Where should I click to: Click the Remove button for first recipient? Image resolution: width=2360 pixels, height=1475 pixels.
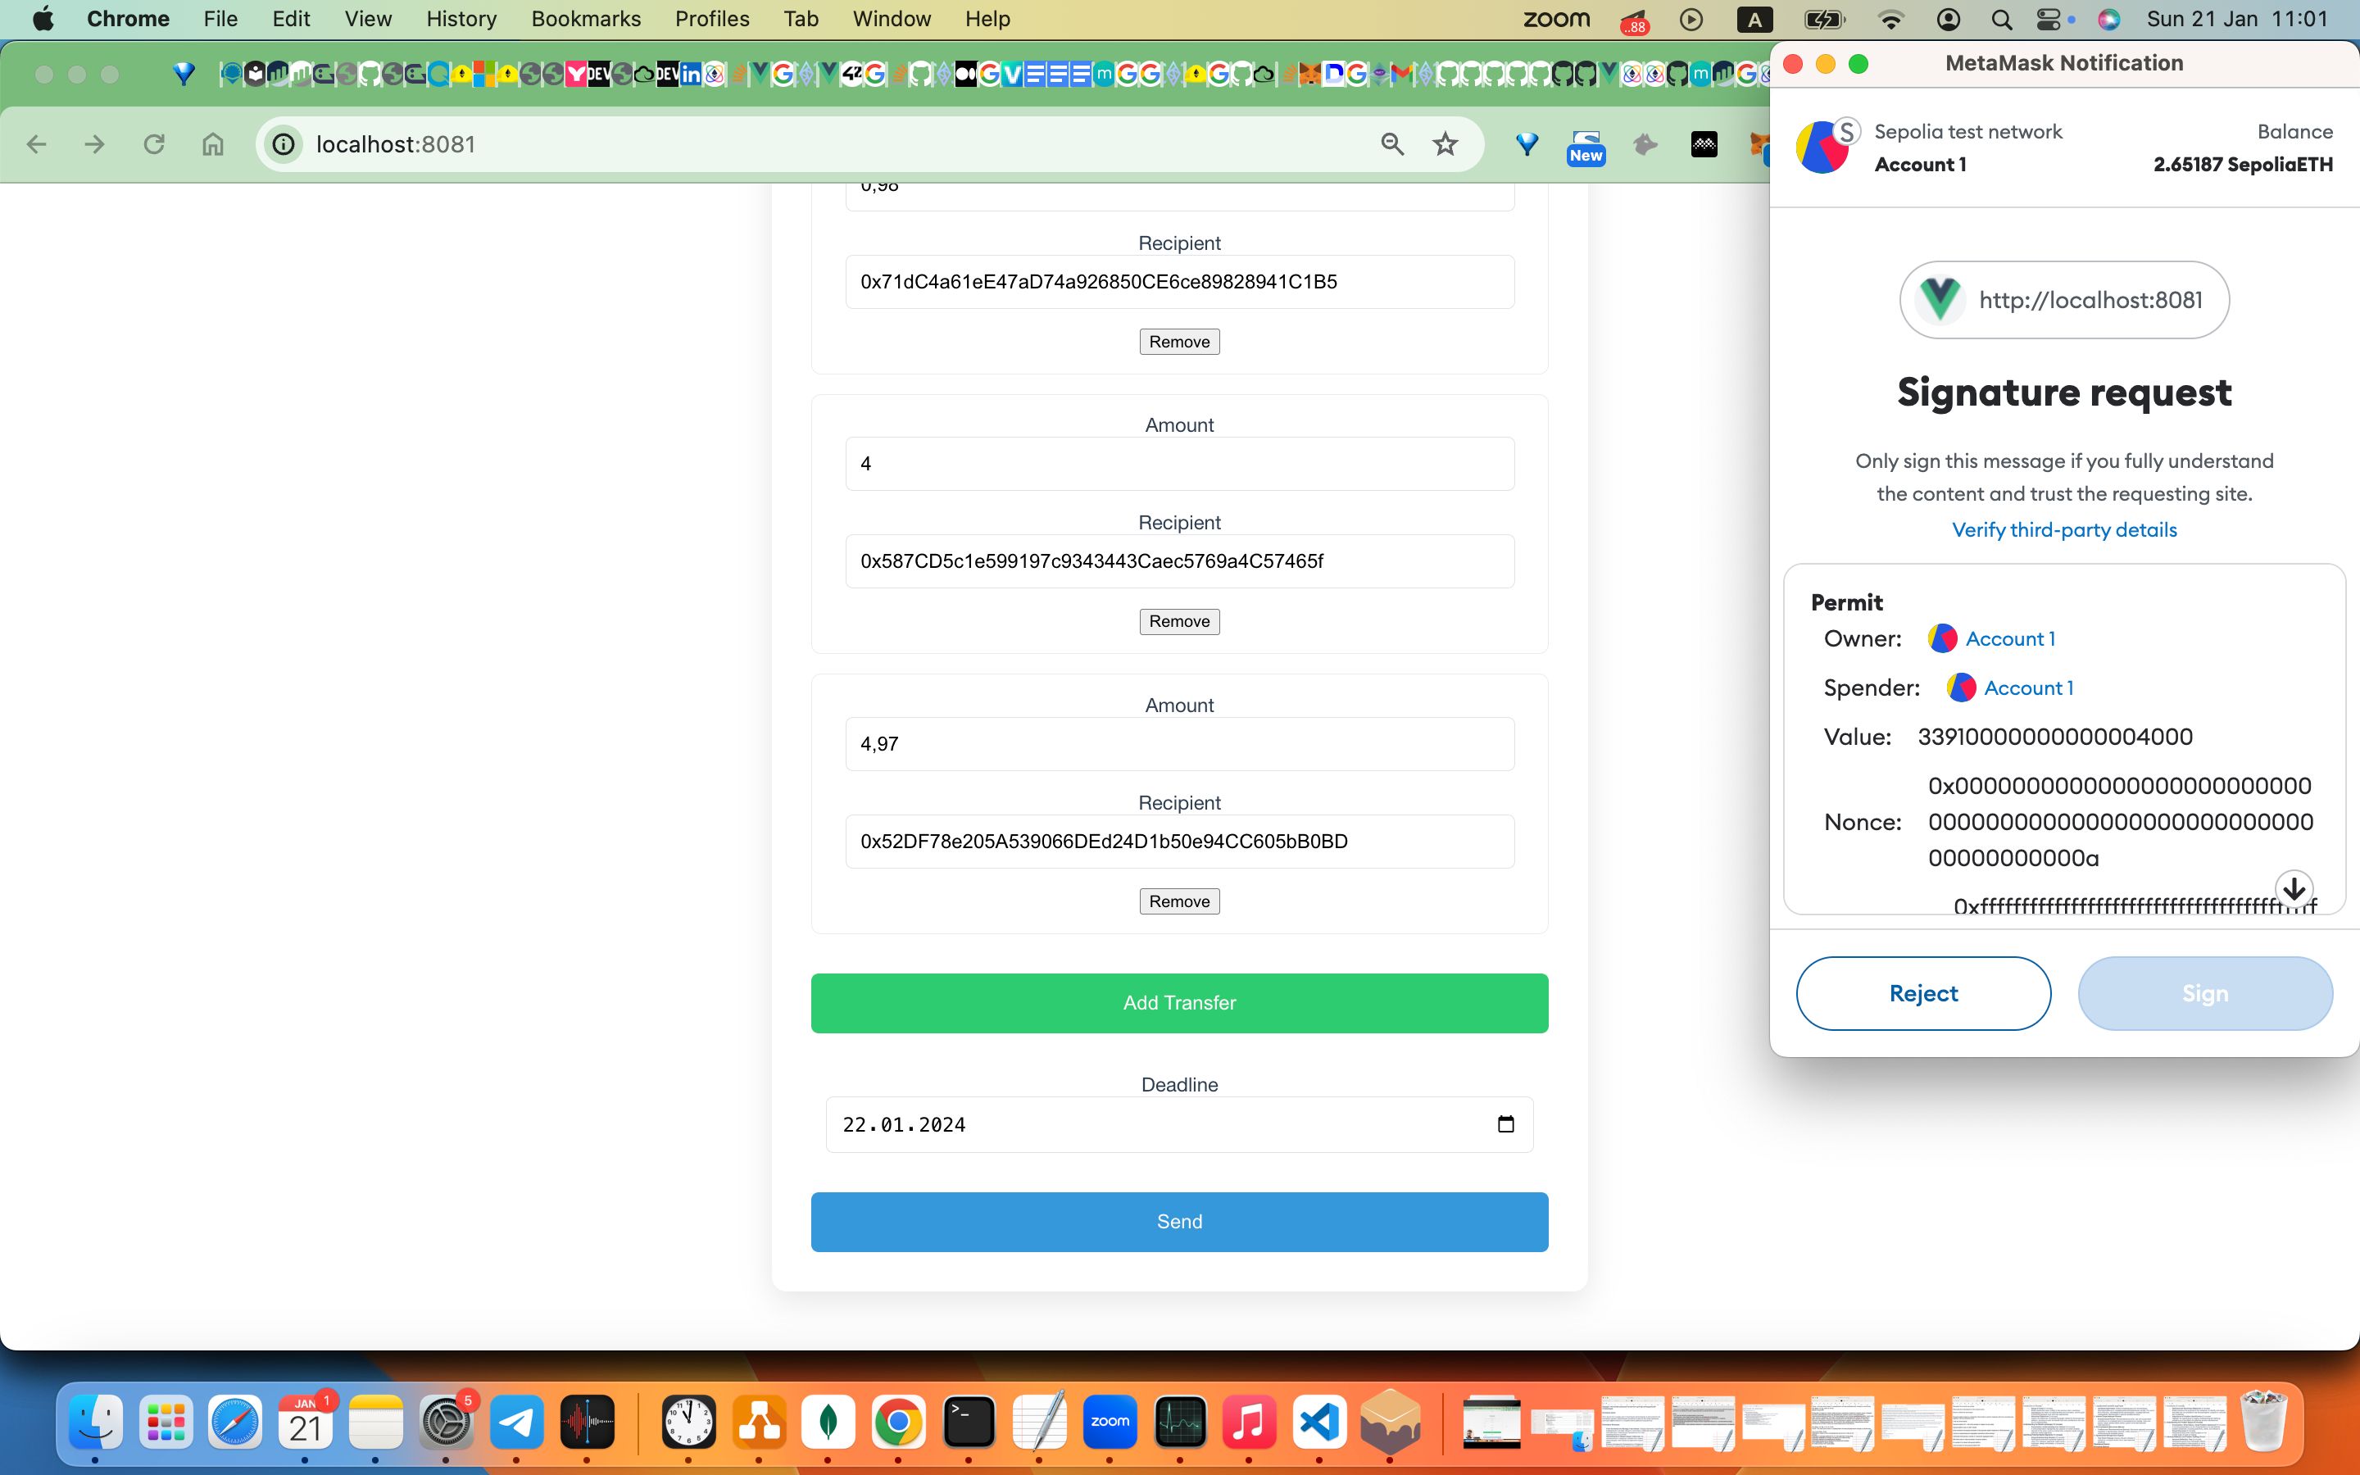[1179, 340]
